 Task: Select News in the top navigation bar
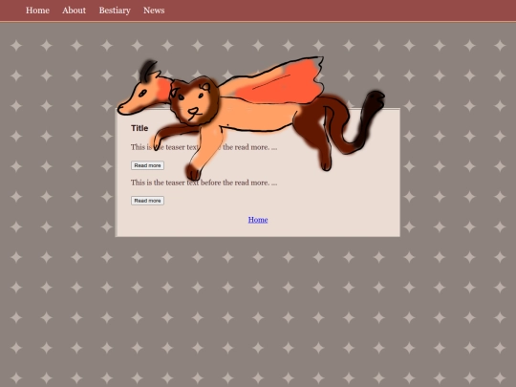(x=154, y=11)
